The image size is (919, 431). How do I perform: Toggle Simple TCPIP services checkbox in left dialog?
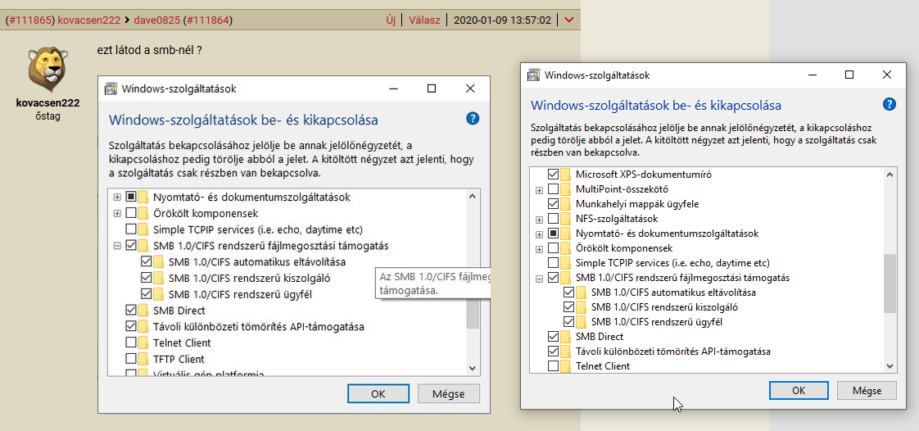[x=131, y=229]
